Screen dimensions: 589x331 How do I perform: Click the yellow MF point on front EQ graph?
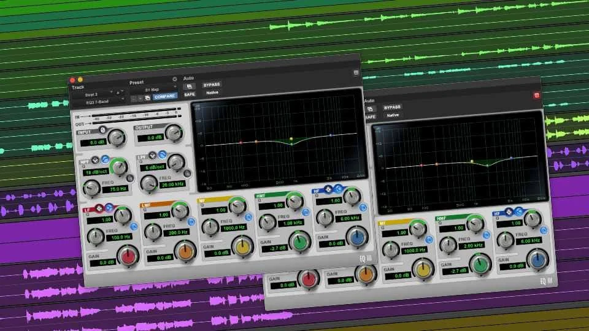click(291, 139)
